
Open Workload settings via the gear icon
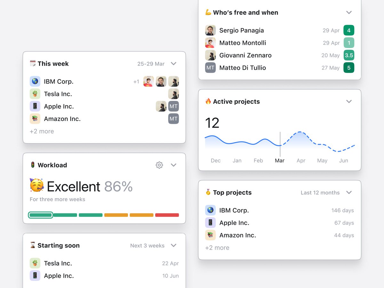(x=159, y=165)
